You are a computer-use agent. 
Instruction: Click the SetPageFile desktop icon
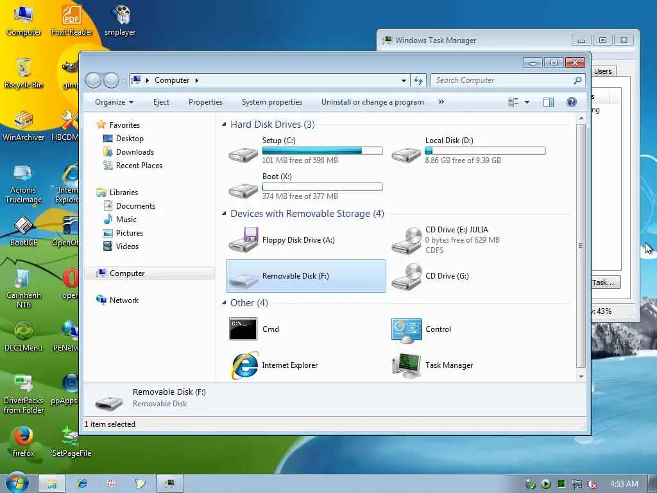point(72,442)
